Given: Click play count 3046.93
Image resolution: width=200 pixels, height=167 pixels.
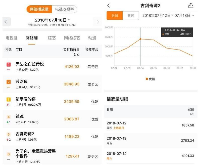Looking at the screenshot, I should [x=72, y=84].
